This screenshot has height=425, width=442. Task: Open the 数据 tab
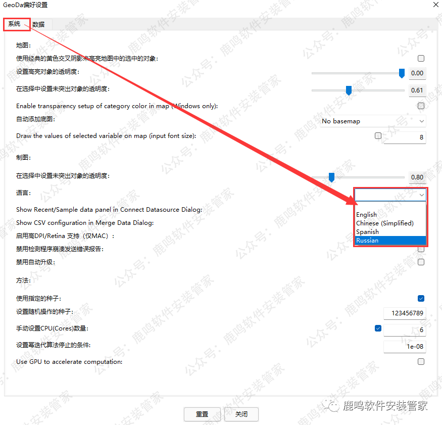38,24
